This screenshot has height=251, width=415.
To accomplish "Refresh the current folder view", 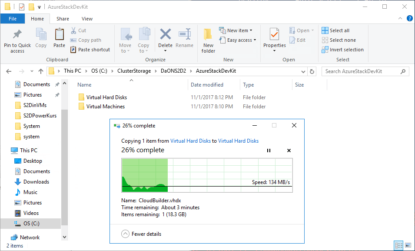I will click(x=312, y=71).
